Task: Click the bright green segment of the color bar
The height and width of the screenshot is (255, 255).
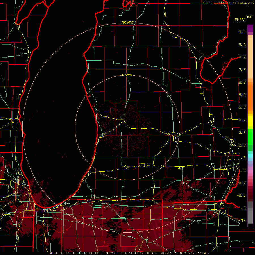Action: click(250, 137)
